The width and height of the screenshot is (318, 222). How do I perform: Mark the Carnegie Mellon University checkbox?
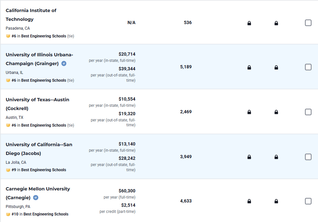(308, 201)
